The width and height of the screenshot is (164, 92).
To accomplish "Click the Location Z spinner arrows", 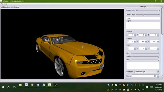I will point(158,35).
